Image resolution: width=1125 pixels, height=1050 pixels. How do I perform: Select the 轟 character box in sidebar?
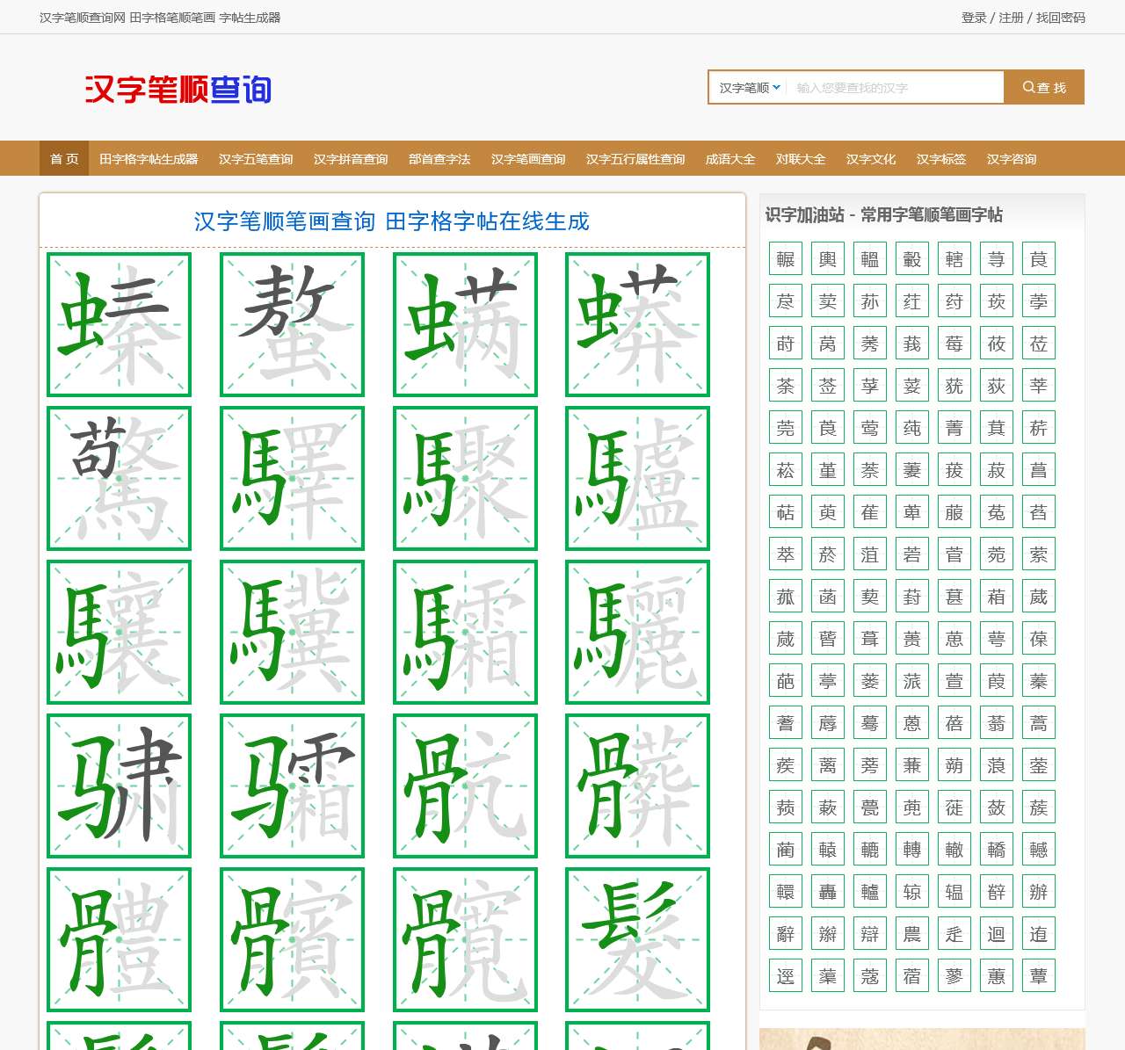click(x=828, y=892)
